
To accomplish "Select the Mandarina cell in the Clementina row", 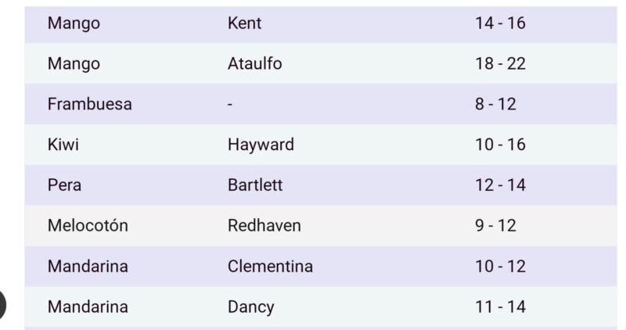I will tap(88, 267).
